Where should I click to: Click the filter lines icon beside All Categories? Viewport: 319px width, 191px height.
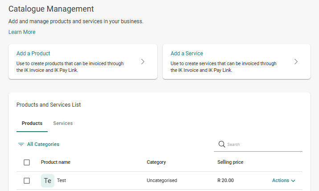[21, 145]
